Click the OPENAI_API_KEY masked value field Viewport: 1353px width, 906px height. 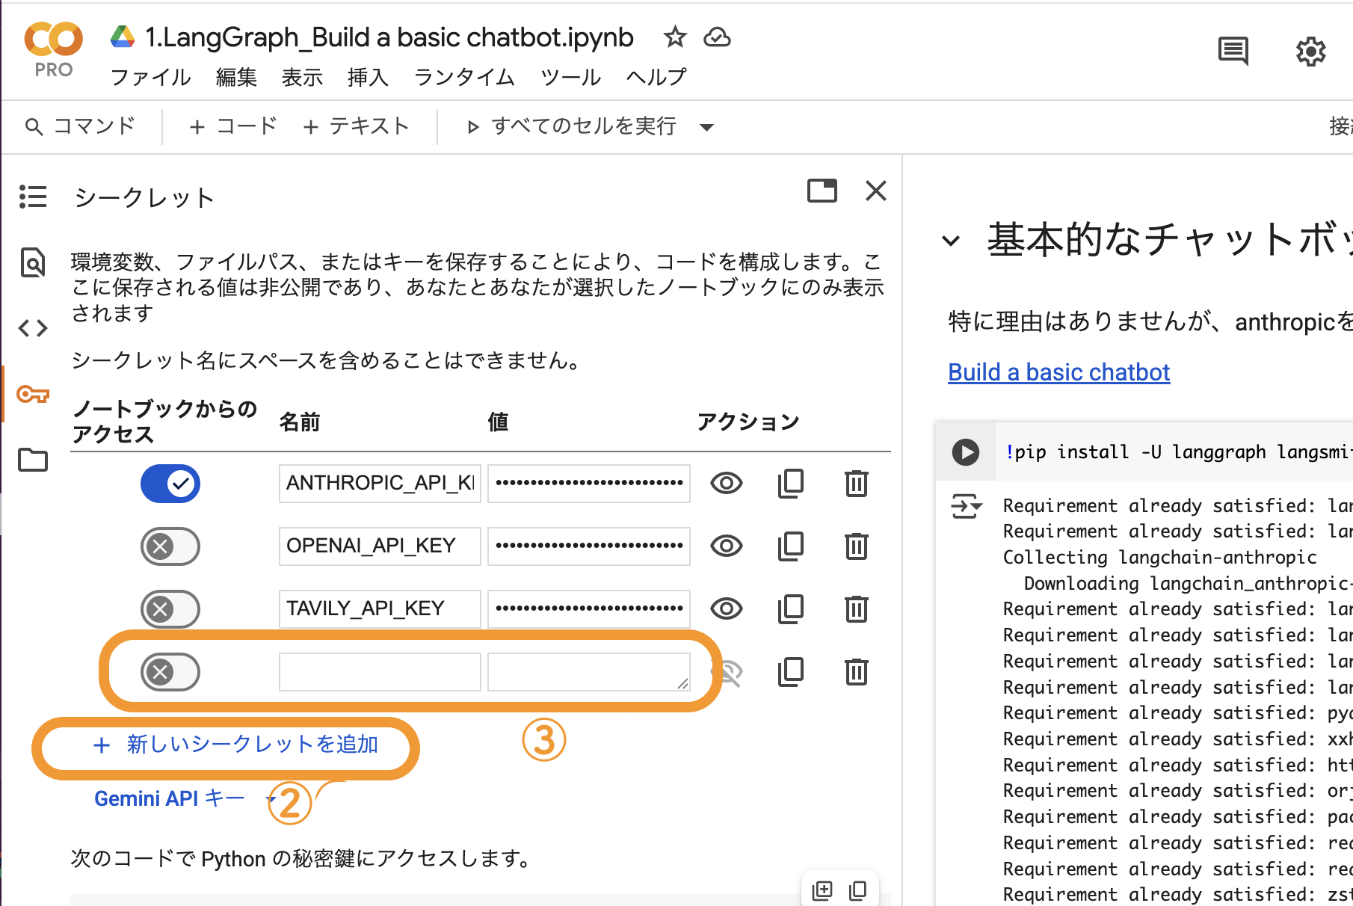tap(589, 546)
